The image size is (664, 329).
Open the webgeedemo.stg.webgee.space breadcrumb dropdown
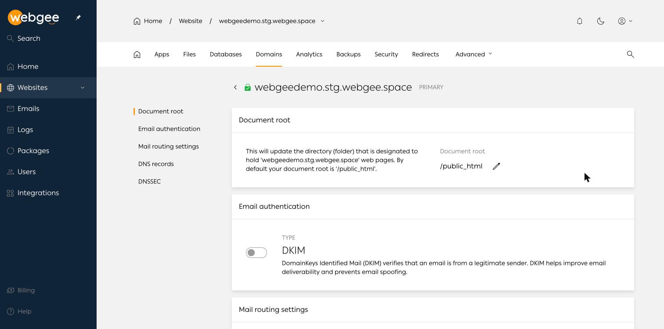tap(271, 21)
